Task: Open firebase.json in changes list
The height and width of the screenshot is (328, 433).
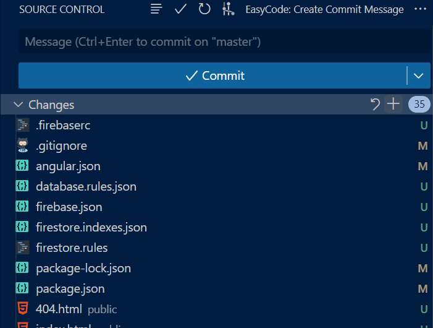Action: pyautogui.click(x=216, y=207)
